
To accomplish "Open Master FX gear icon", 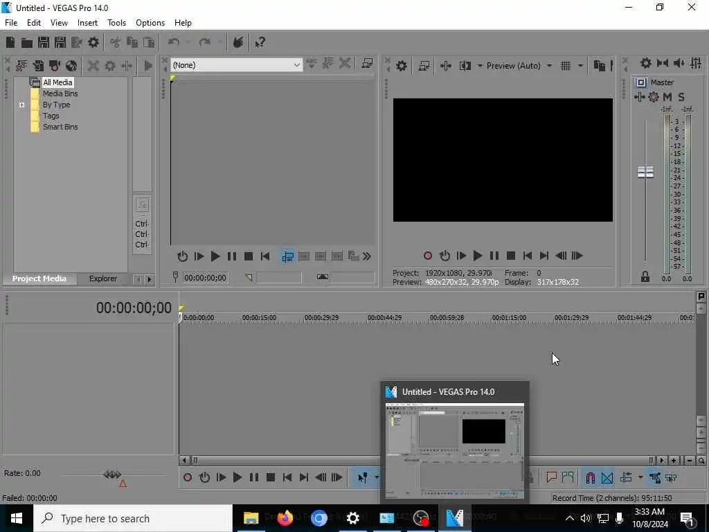I will [x=654, y=97].
